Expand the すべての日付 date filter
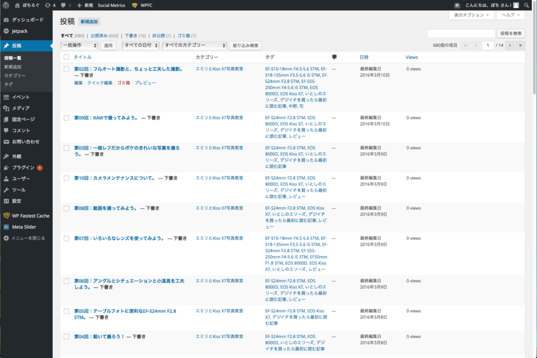The width and height of the screenshot is (537, 358). tap(141, 46)
